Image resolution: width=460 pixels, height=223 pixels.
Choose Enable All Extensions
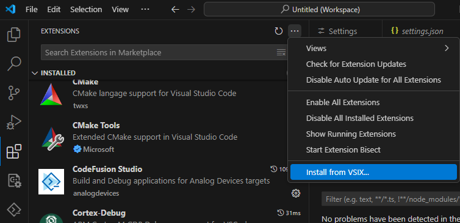point(373,103)
